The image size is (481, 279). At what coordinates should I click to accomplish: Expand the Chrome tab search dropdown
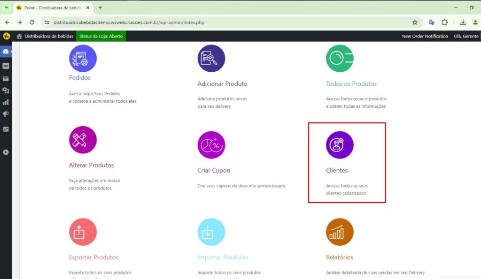pos(7,8)
